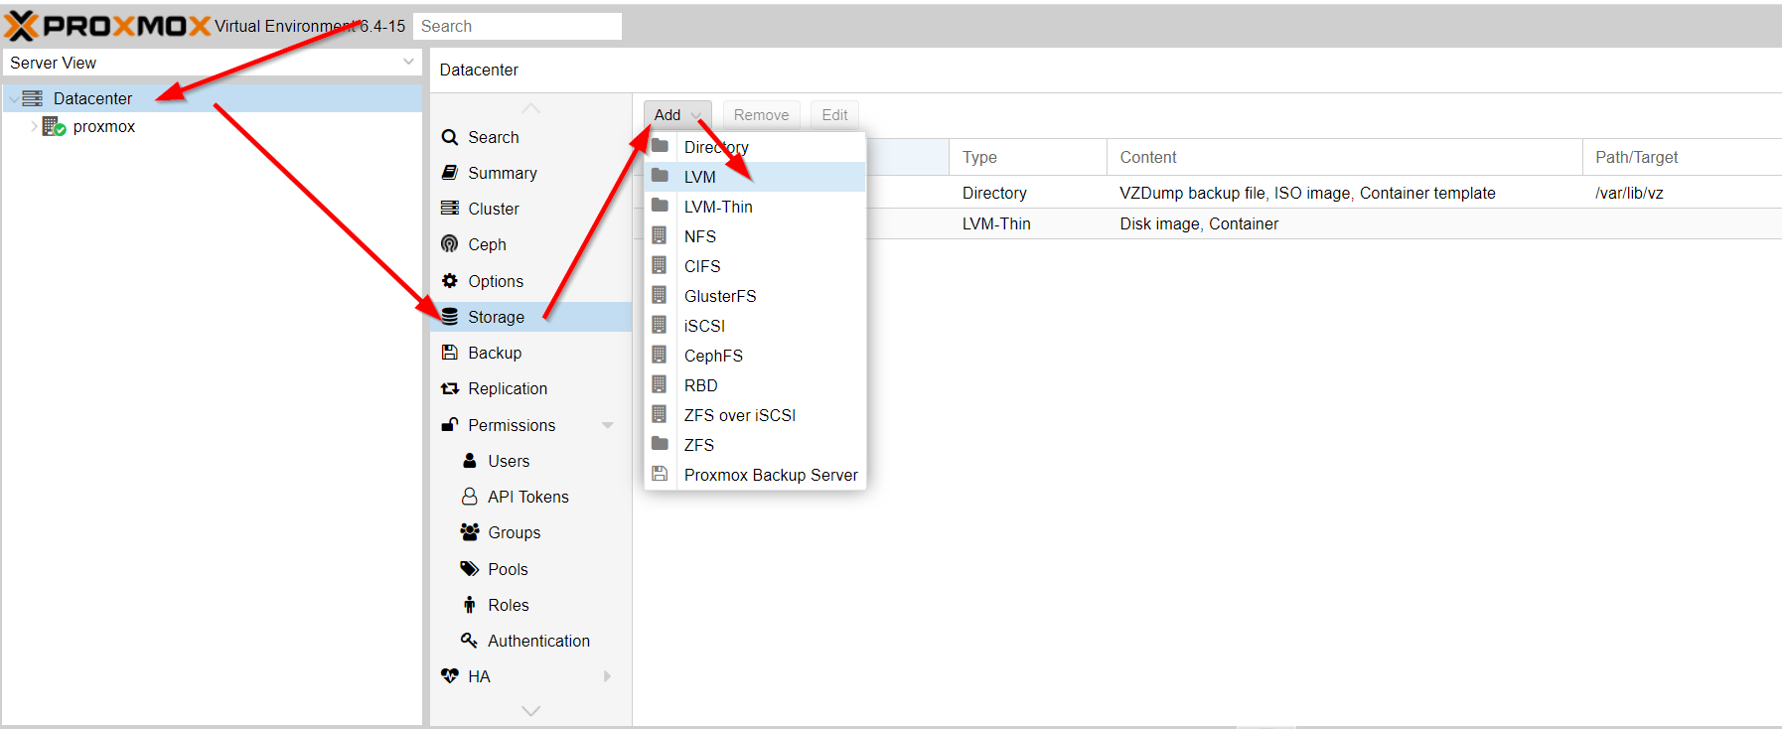Click the sidebar scroll-up chevron
This screenshot has width=1782, height=729.
point(531,108)
